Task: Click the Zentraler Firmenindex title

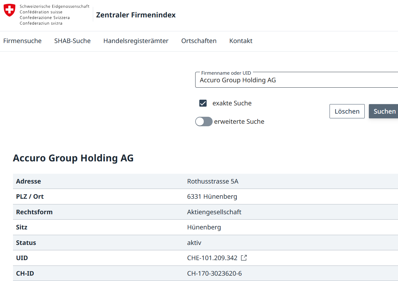Action: [136, 15]
